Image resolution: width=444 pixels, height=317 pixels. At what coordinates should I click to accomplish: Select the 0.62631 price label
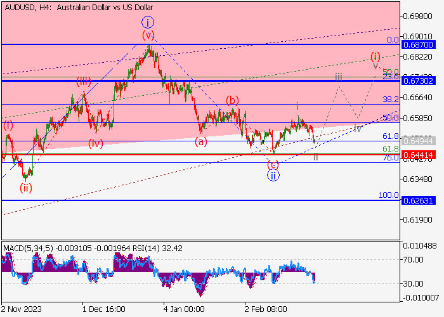(x=418, y=201)
